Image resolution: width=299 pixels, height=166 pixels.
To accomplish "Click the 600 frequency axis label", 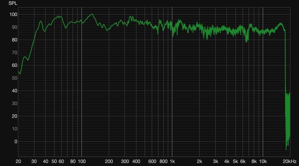I will tap(152, 162).
